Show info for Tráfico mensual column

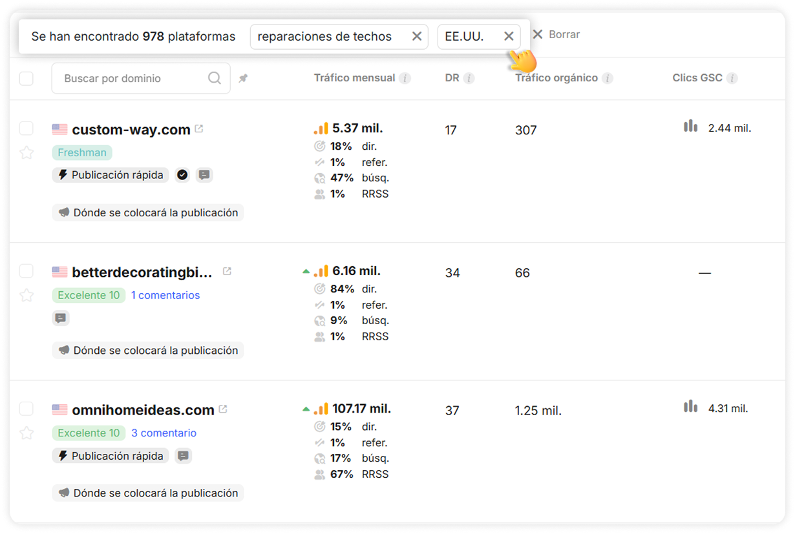pyautogui.click(x=405, y=79)
